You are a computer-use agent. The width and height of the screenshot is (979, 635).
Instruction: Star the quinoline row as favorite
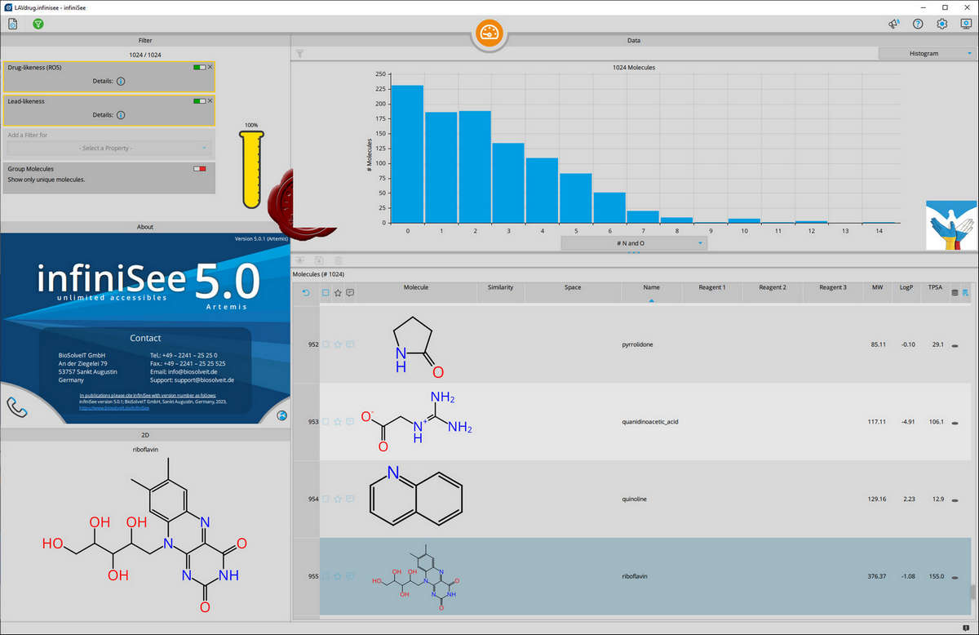tap(338, 499)
